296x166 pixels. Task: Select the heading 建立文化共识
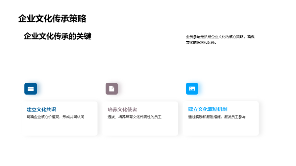41,109
